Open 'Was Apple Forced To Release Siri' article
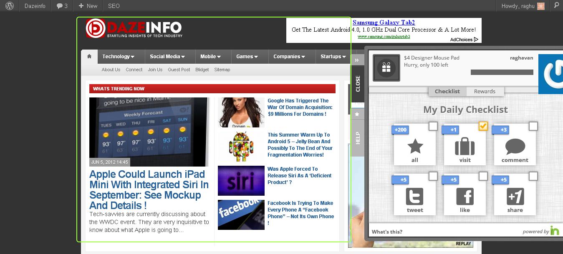This screenshot has height=254, width=563. 300,176
